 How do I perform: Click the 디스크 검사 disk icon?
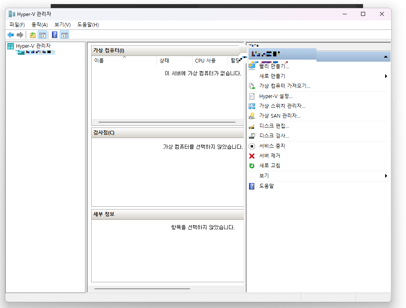click(x=252, y=136)
